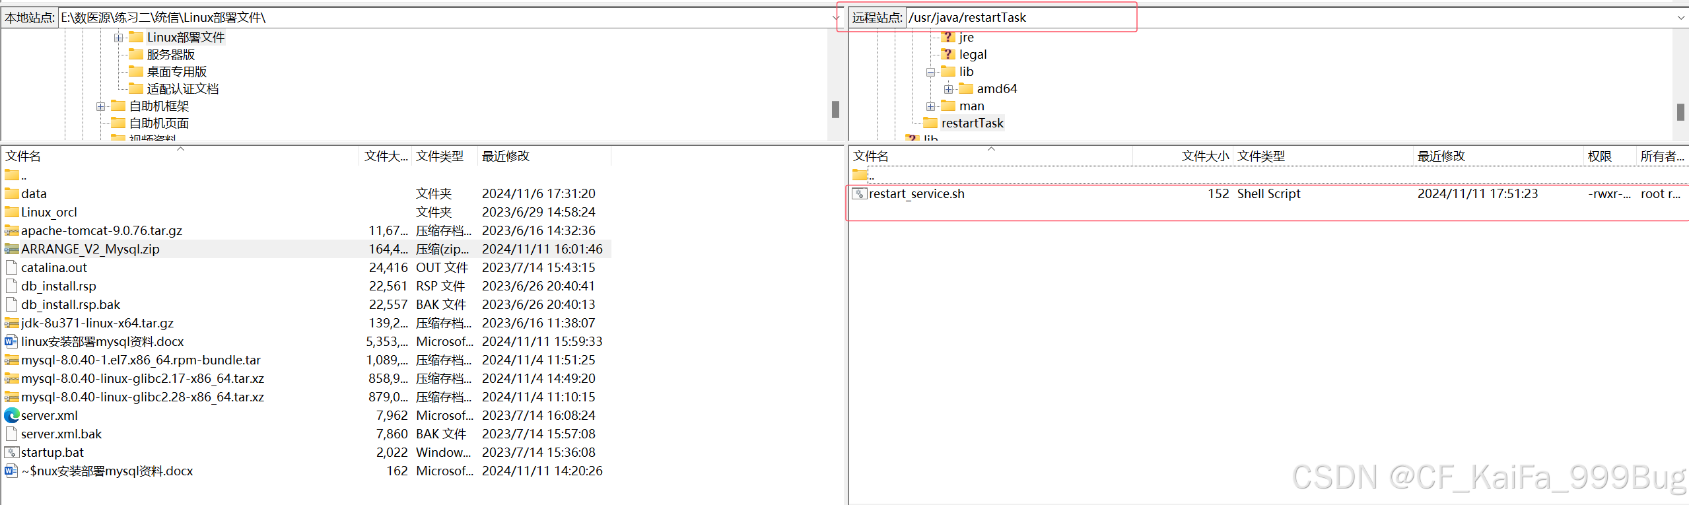Click the remote tree vertical scrollbar thumb
The image size is (1689, 505).
(1680, 112)
